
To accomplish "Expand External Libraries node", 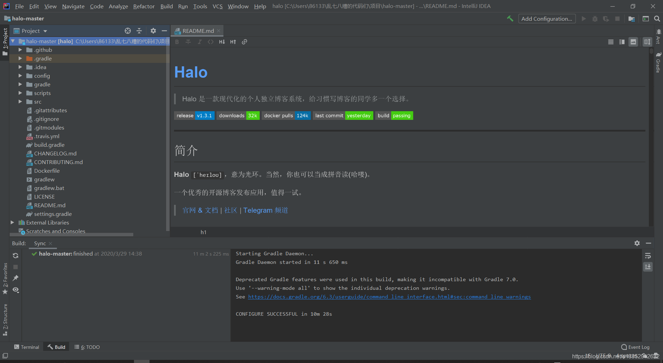I will [12, 222].
